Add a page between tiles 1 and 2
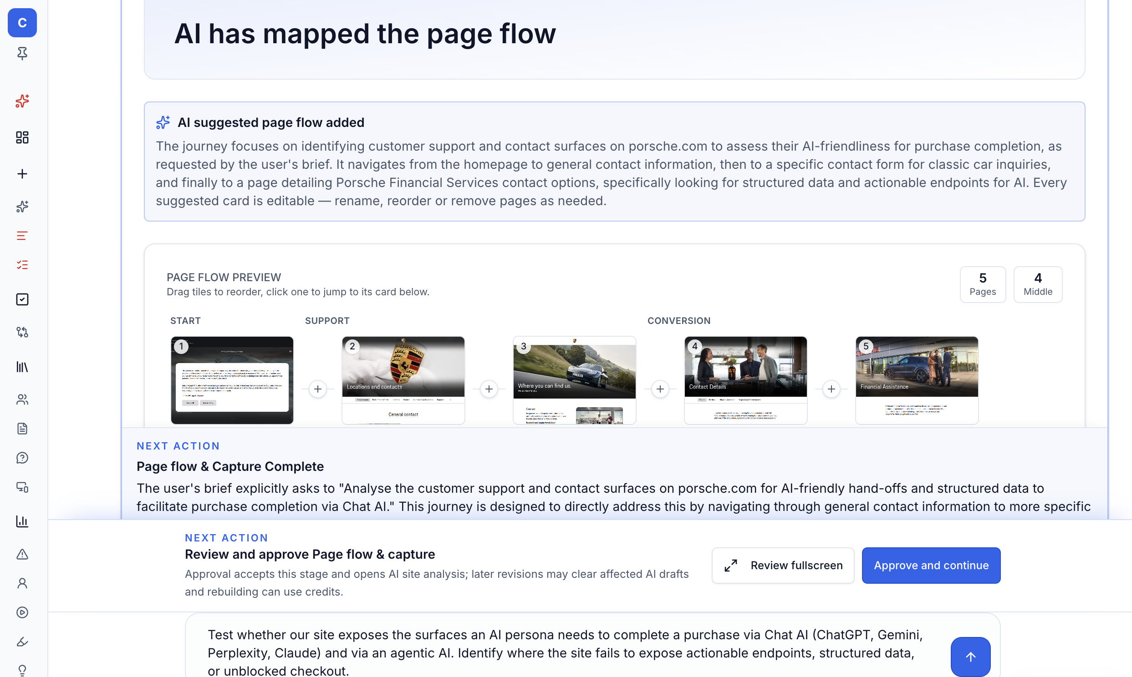This screenshot has width=1132, height=677. pos(318,389)
